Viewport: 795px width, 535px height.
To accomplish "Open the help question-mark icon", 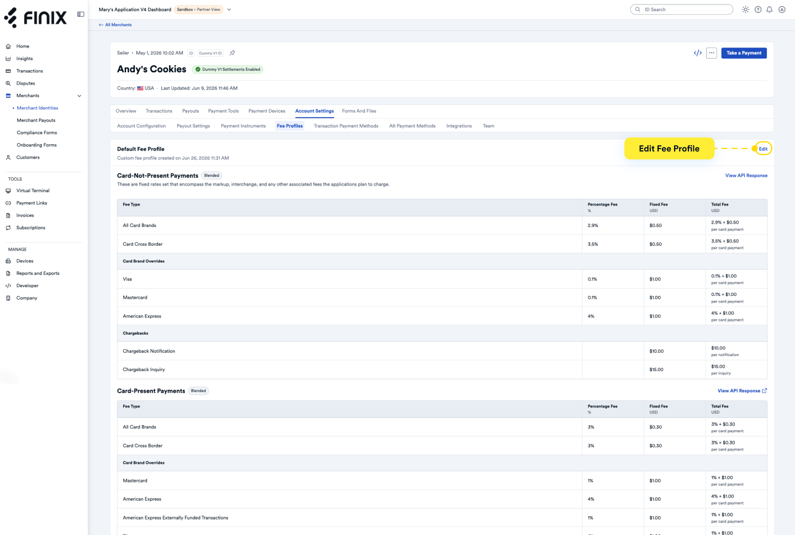I will click(758, 9).
